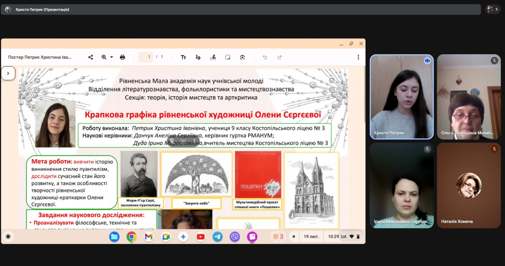
Task: Open the three-dot more options menu
Action: tap(358, 57)
